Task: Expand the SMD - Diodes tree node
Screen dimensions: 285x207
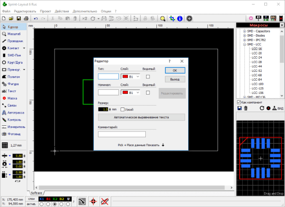Action: coord(244,36)
